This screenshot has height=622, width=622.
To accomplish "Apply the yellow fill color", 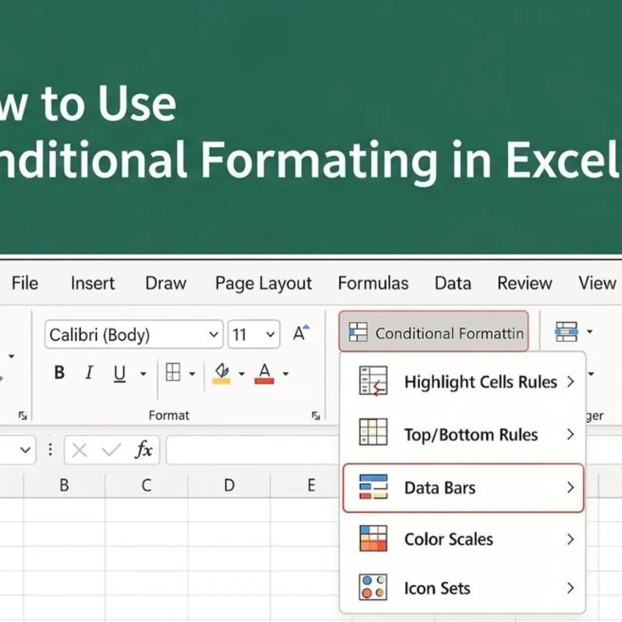I will 222,373.
